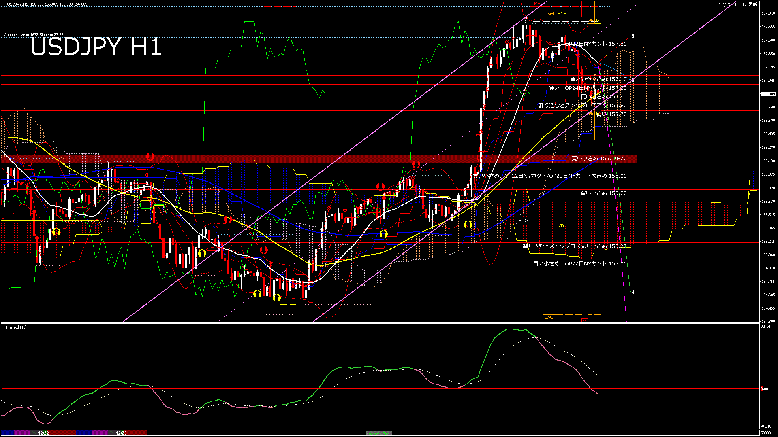Select the 12/22 date marker

tap(43, 433)
